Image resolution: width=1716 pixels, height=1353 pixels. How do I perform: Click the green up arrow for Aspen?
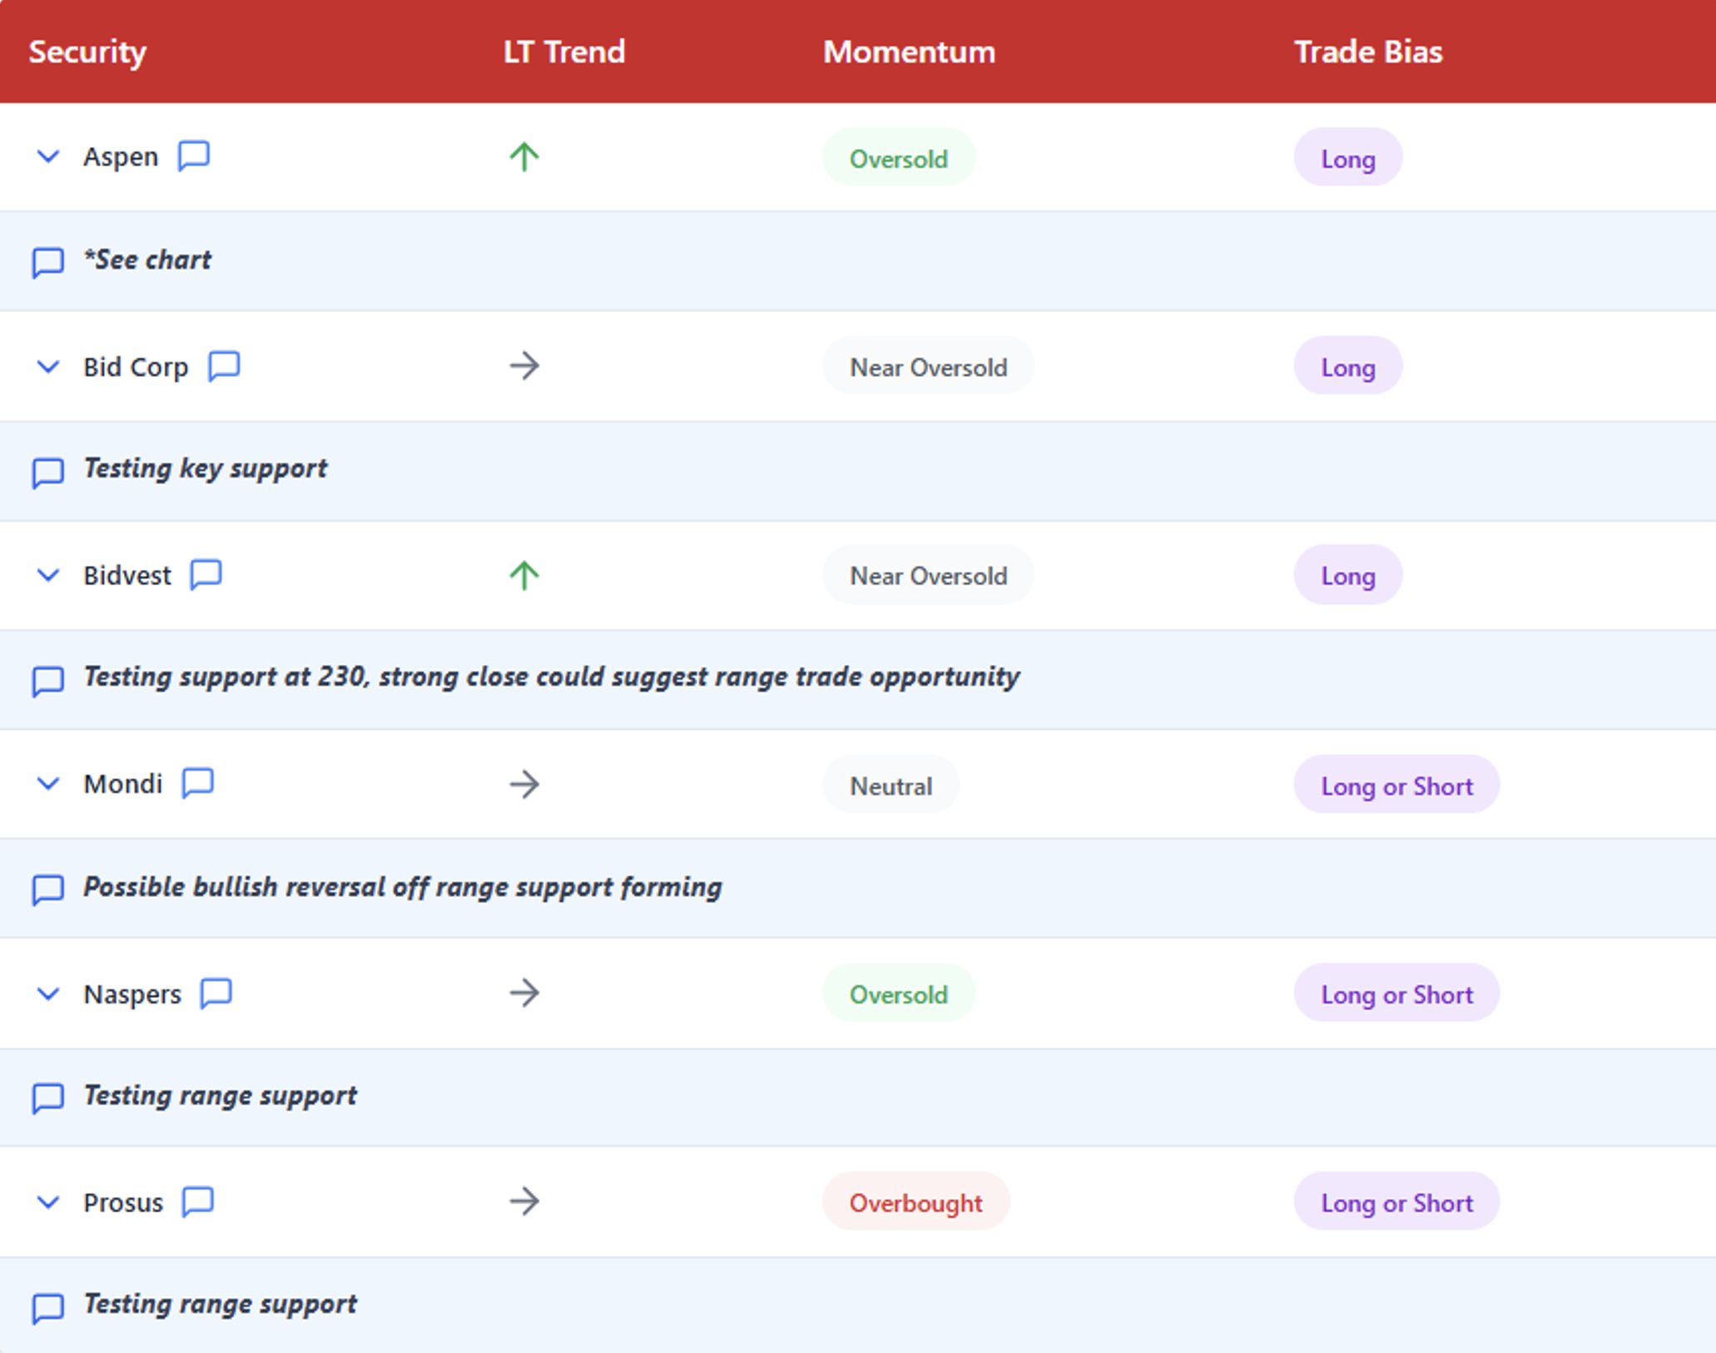tap(524, 156)
